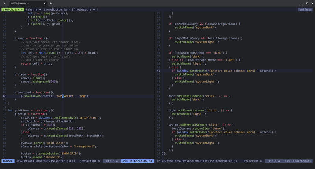
Task: Click dark.addEventListener line
Action: tap(200, 96)
